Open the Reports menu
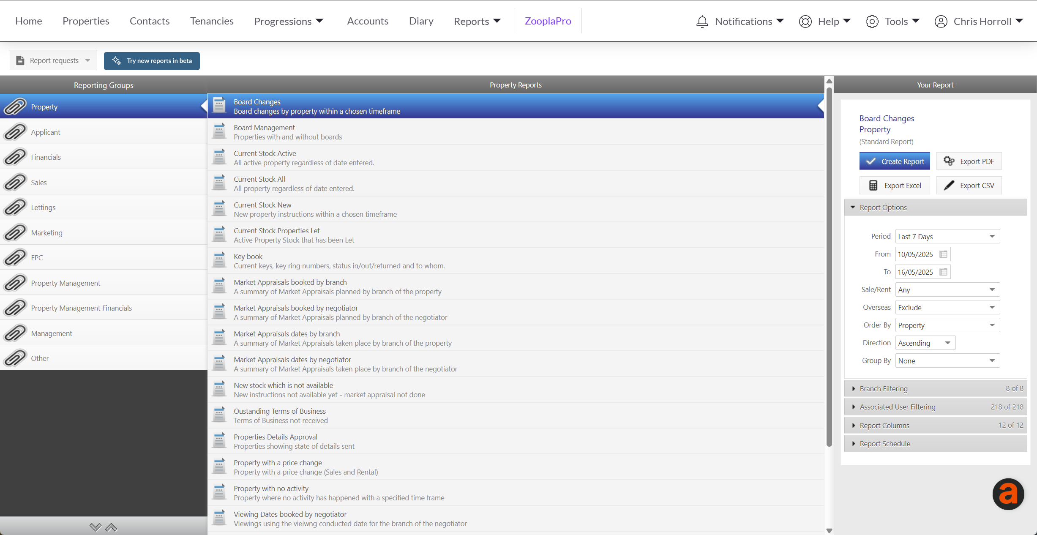 [477, 21]
